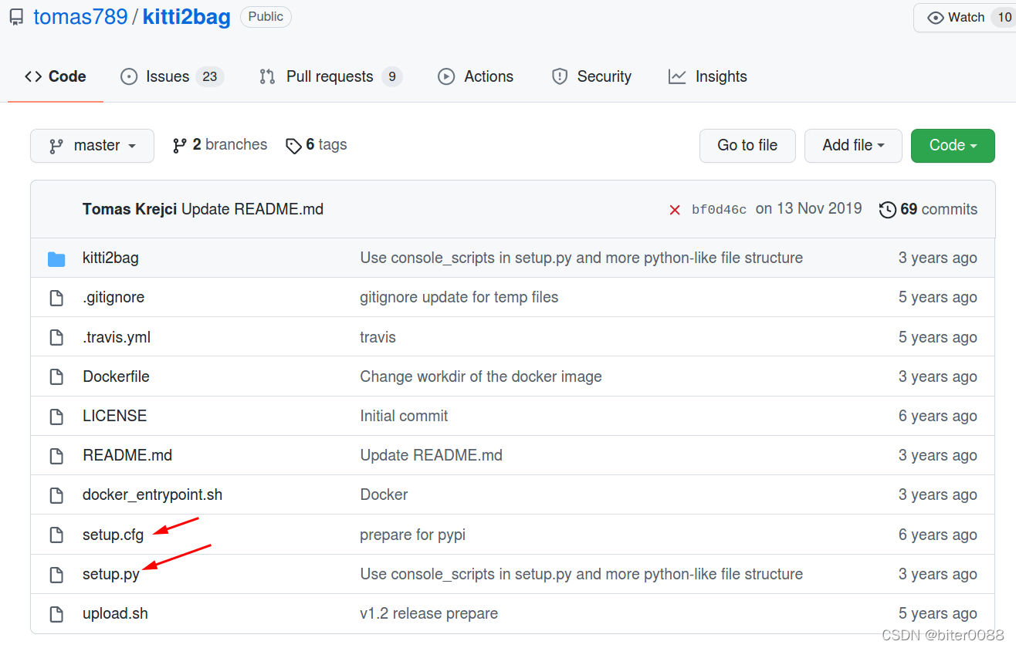Open commit 'gitignore update for temp files'
This screenshot has height=648, width=1016.
[459, 297]
